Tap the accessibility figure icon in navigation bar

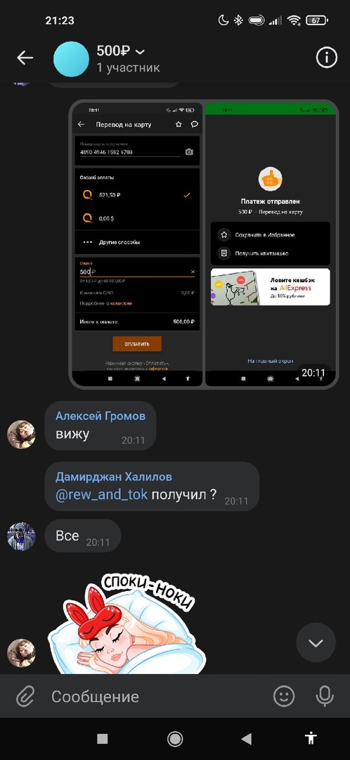(311, 738)
